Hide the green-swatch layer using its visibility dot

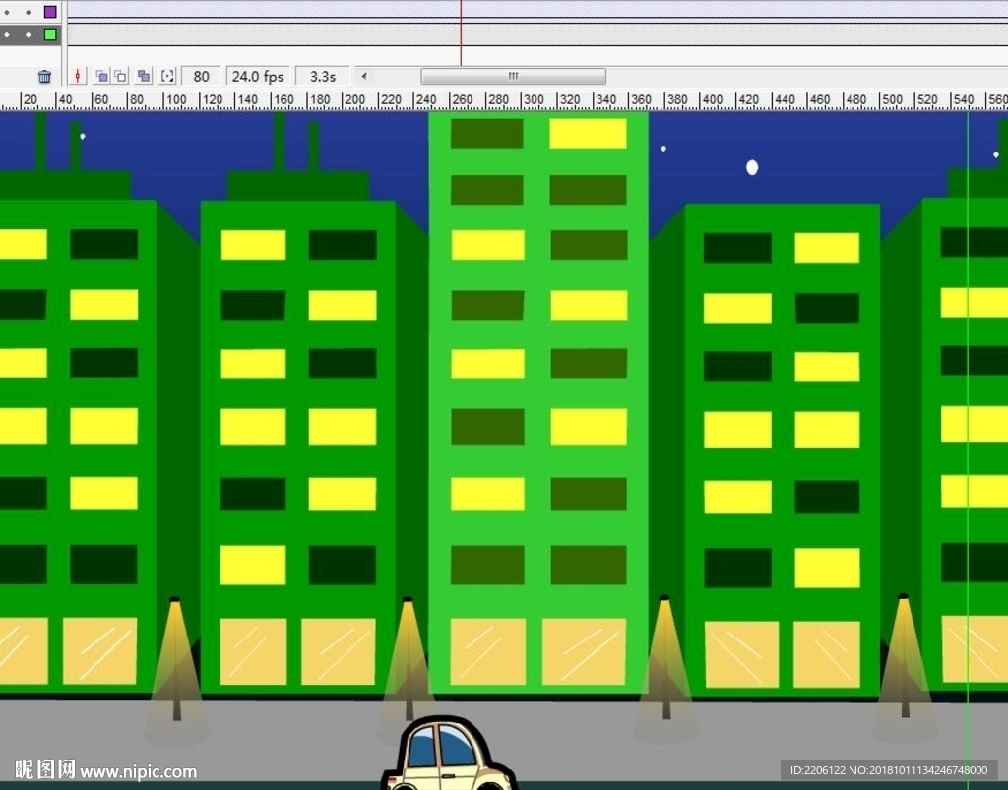[7, 34]
